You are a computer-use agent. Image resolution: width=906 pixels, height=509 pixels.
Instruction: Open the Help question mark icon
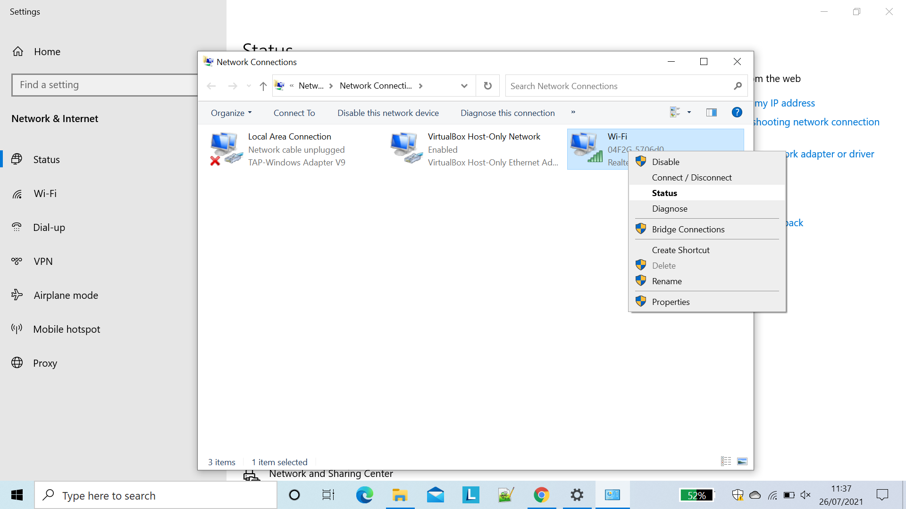tap(737, 112)
